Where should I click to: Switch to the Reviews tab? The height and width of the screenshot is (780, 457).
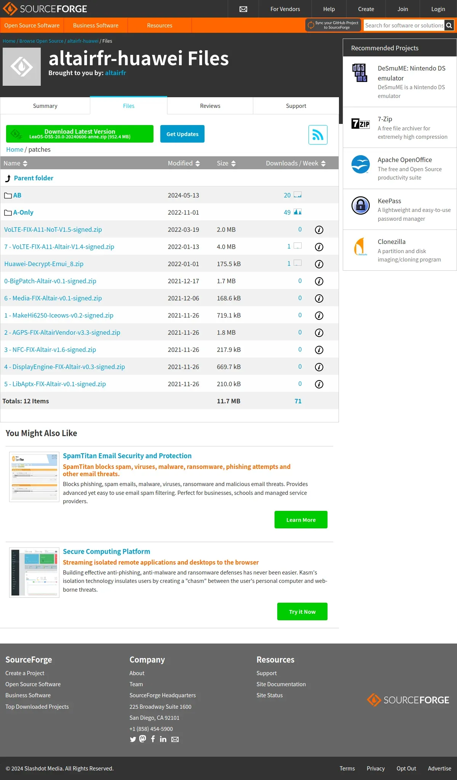[x=210, y=106]
